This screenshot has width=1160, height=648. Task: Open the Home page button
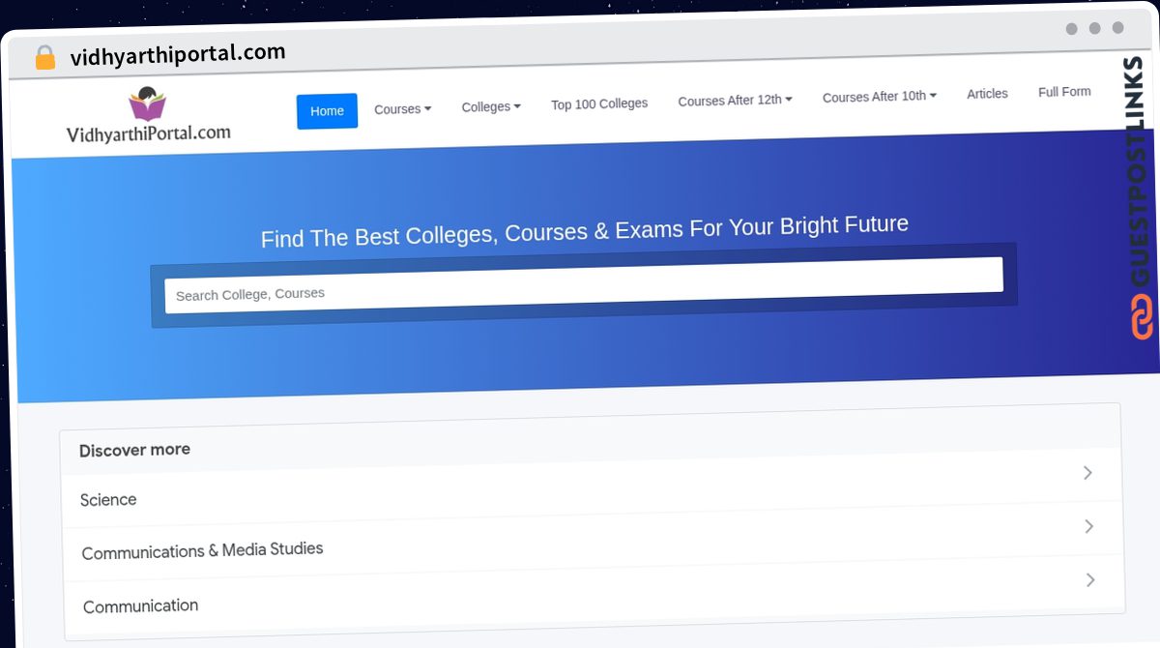327,111
